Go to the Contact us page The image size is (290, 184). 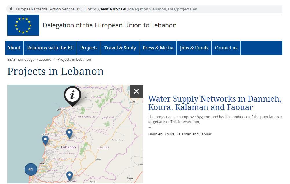point(226,48)
